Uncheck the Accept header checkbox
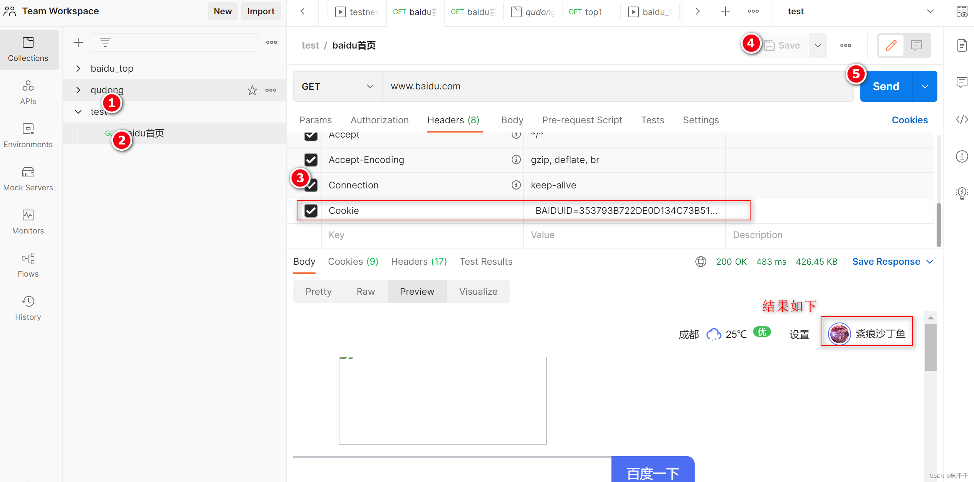Image resolution: width=974 pixels, height=482 pixels. (x=311, y=136)
